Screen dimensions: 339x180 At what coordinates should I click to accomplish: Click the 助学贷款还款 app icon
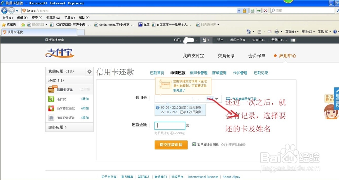point(51,108)
